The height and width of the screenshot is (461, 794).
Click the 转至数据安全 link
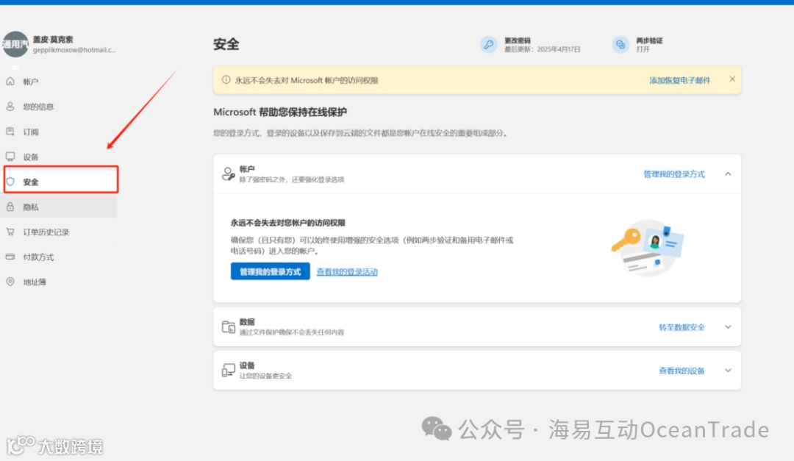(x=682, y=326)
